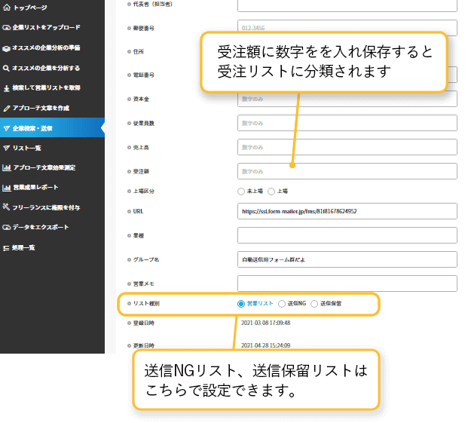Click the chart icon for 営業成果レポート
Viewport: 468px width, 423px height.
pos(7,188)
